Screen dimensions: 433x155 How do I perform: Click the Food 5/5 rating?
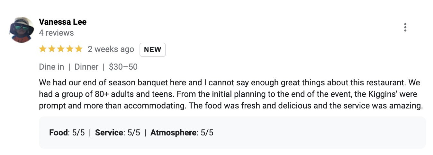click(x=67, y=133)
